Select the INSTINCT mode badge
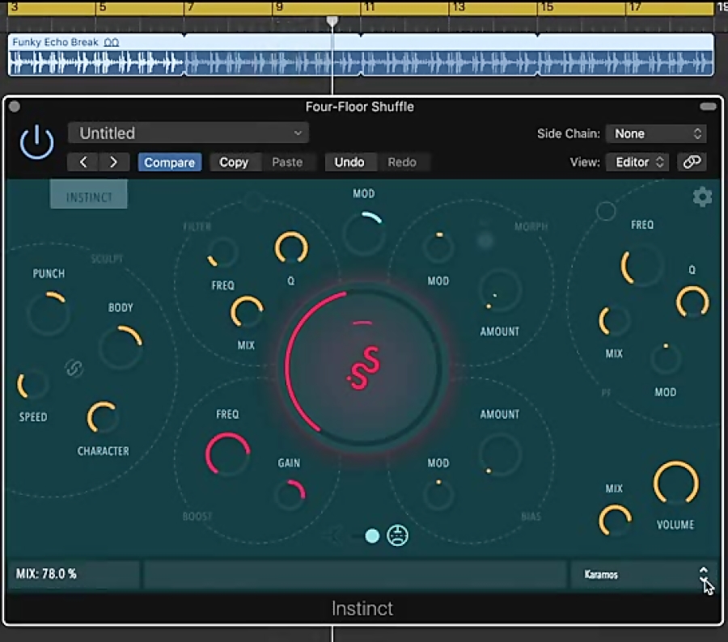This screenshot has width=728, height=642. (88, 195)
